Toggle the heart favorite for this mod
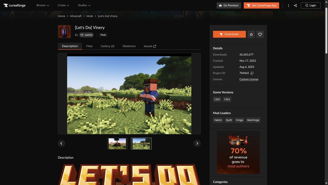Viewport: 328px width, 185px height. pyautogui.click(x=260, y=34)
